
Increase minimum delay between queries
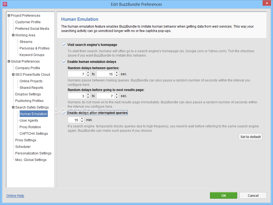pos(88,72)
